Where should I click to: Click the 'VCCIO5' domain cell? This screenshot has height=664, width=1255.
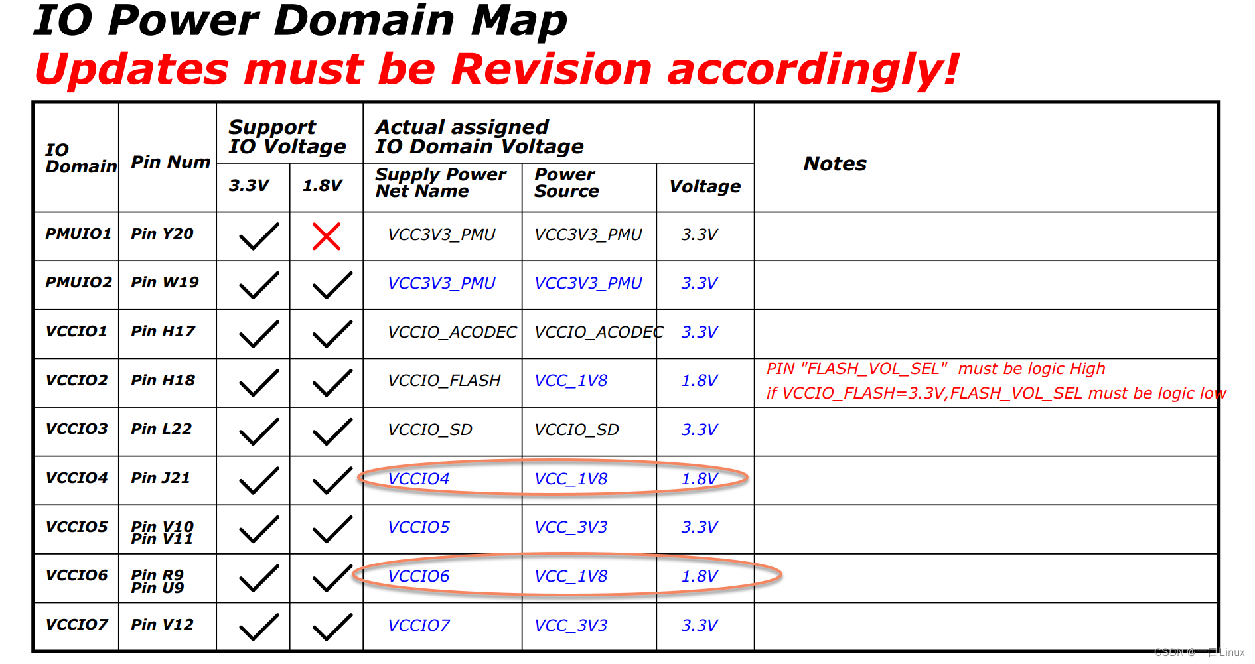76,527
